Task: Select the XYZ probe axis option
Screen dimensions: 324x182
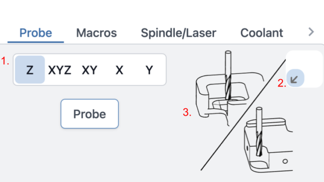Action: 60,70
